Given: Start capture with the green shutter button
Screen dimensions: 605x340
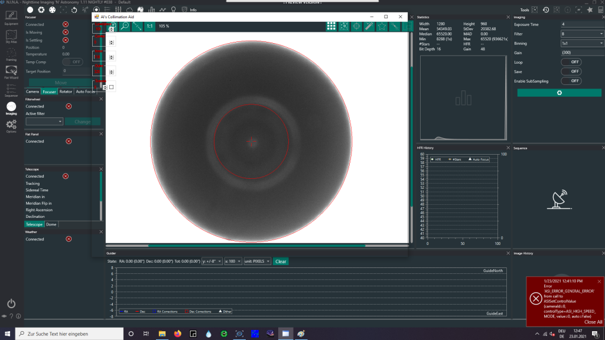Looking at the screenshot, I should (x=559, y=93).
